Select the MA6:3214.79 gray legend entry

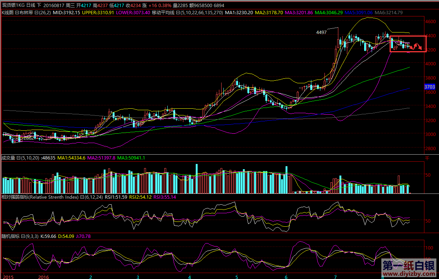(x=388, y=13)
